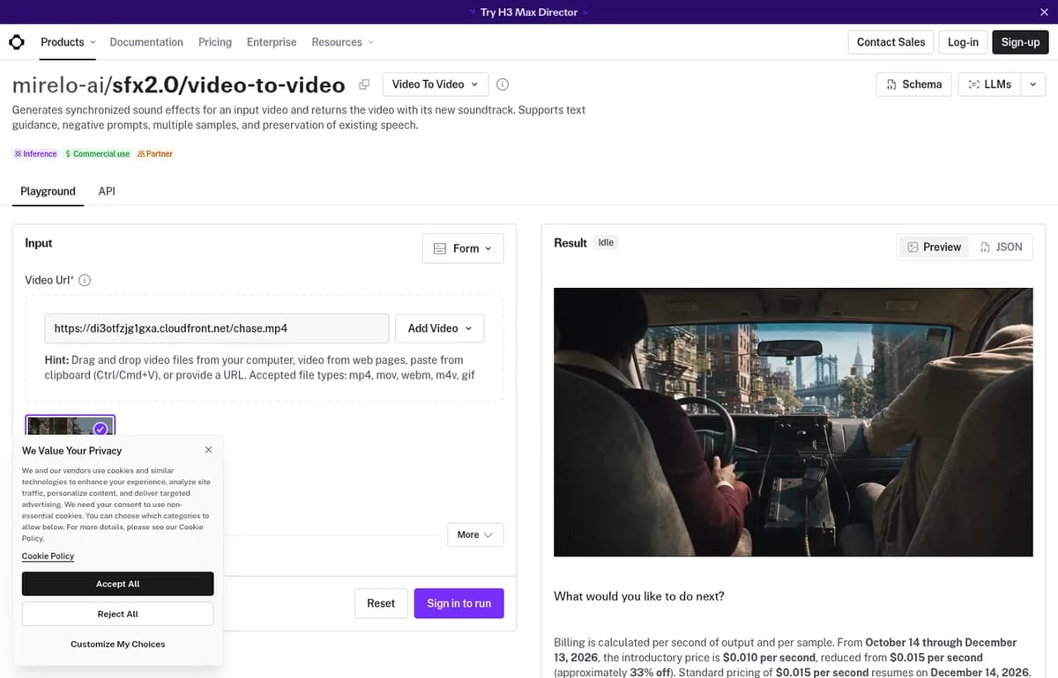Open the Pricing page

point(215,42)
